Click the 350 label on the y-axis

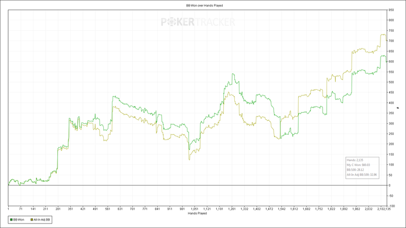point(391,113)
